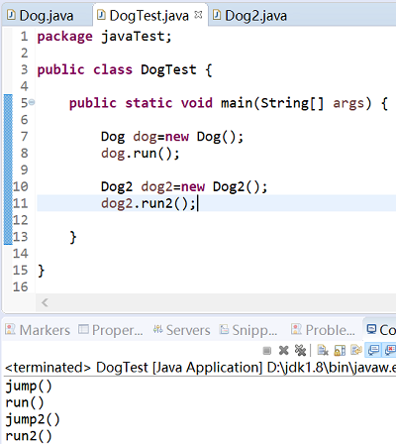This screenshot has height=444, width=396.
Task: Click 'run2()' console output line
Action: (x=29, y=436)
